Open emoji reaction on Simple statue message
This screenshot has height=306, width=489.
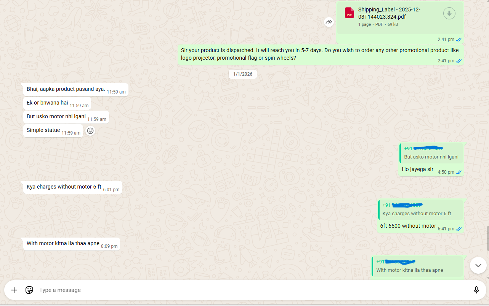coord(90,131)
